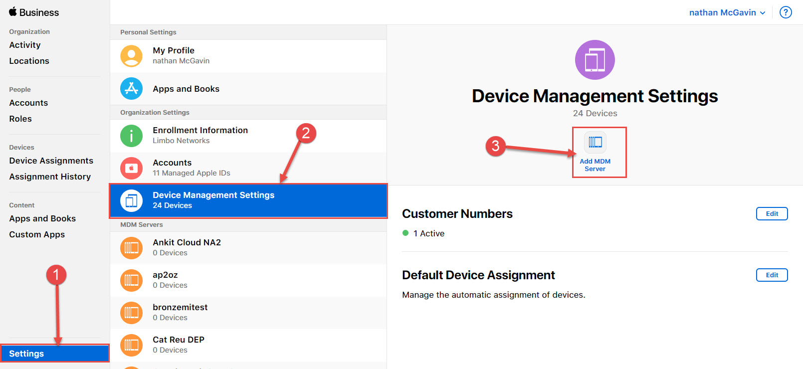Click the green Enrollment Information icon
Viewport: 803px width, 369px height.
131,135
